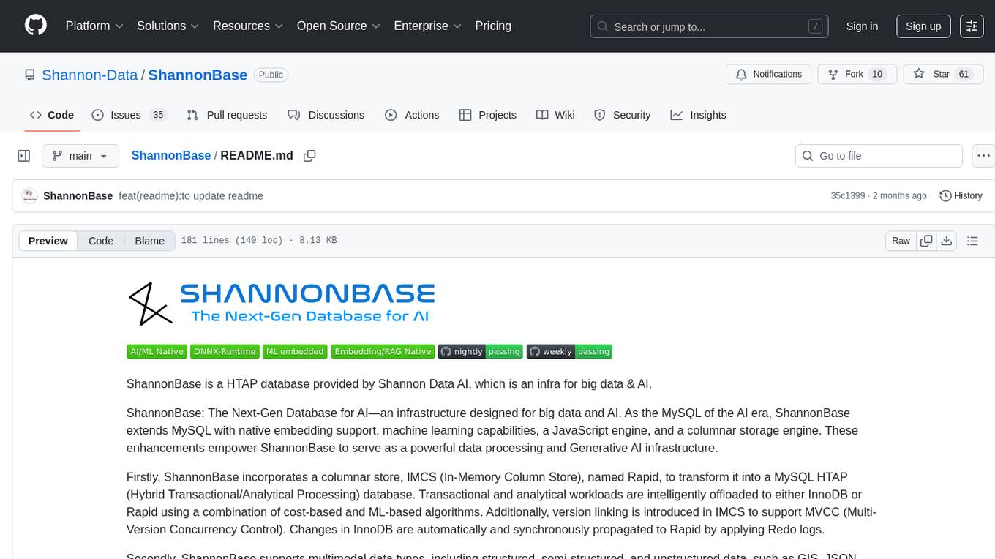Open the GitHub homepage logo
Screen dimensions: 995x559
coord(36,26)
